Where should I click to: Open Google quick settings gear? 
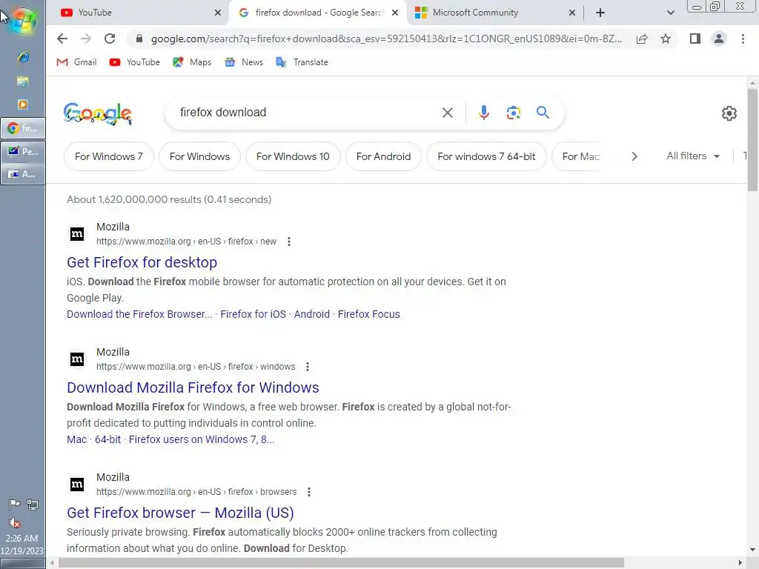729,113
